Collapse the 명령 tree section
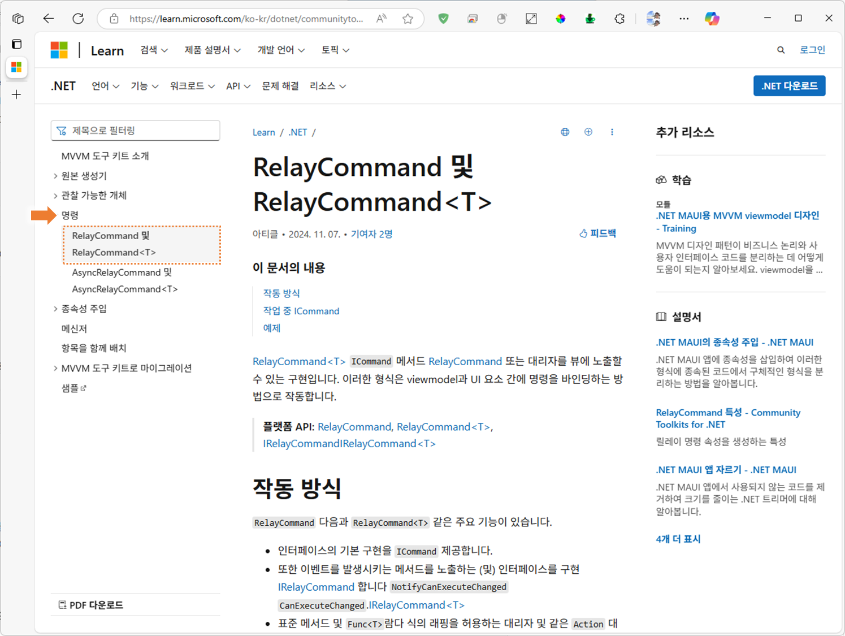The image size is (845, 636). [x=70, y=215]
